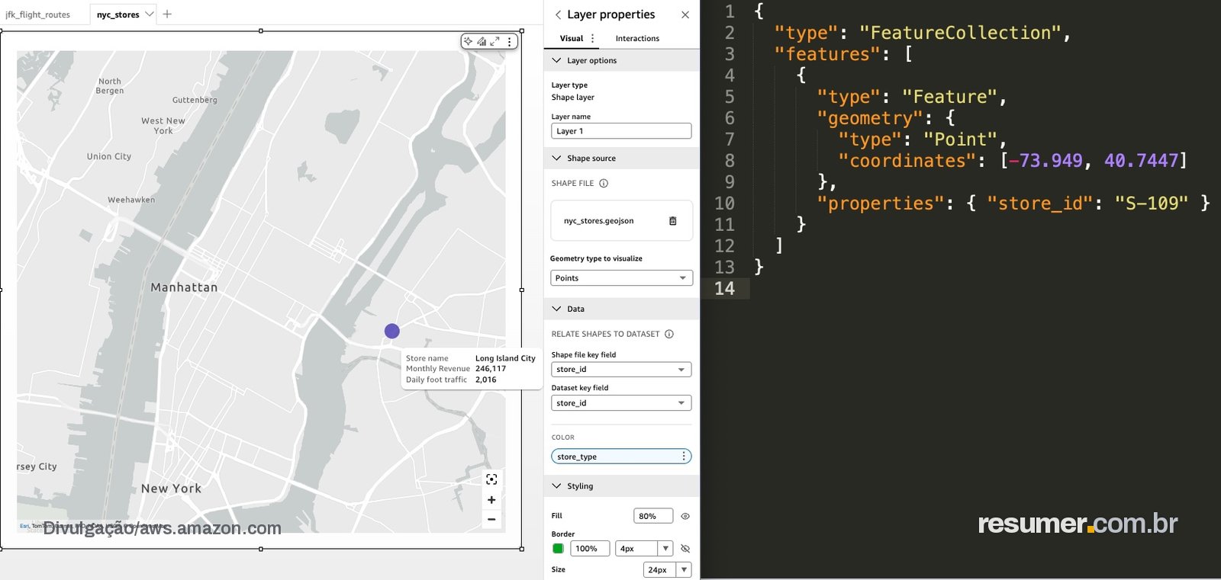
Task: Click the Esri attribution link on the map
Action: 24,526
